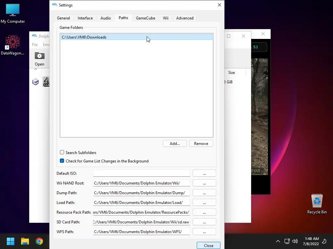333x249 pixels.
Task: Launch Google Chrome from taskbar
Action: pyautogui.click(x=39, y=241)
